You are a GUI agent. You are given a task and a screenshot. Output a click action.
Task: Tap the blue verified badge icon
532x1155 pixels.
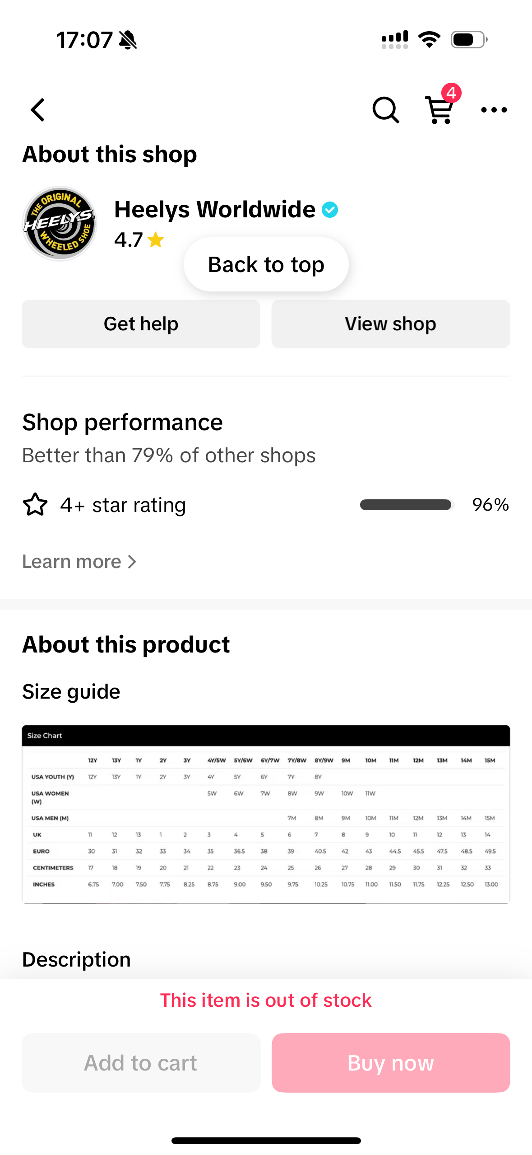click(x=330, y=210)
